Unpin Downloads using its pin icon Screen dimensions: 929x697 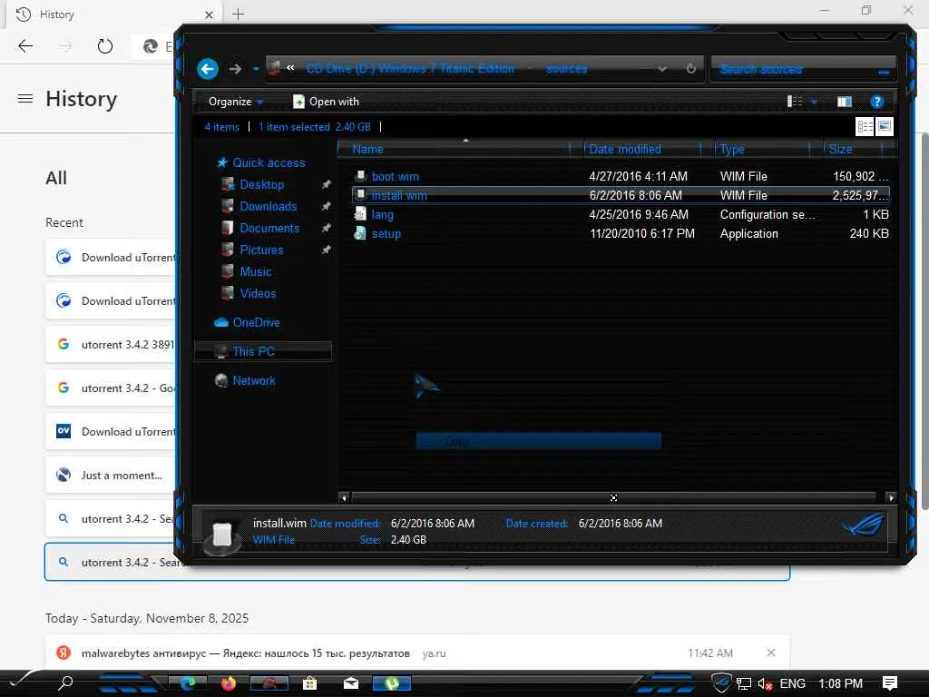pos(326,207)
